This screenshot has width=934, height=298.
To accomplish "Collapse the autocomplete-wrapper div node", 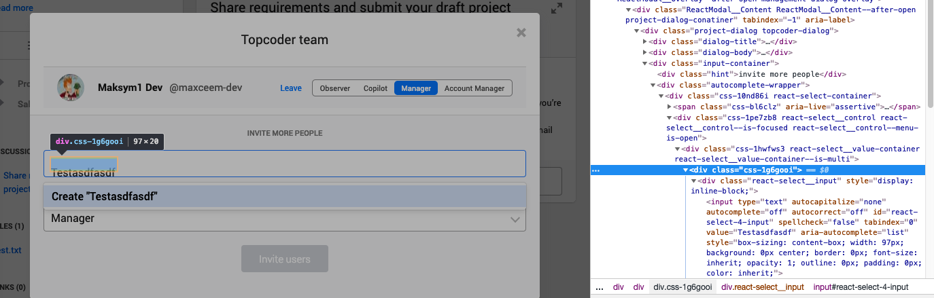I will [653, 85].
